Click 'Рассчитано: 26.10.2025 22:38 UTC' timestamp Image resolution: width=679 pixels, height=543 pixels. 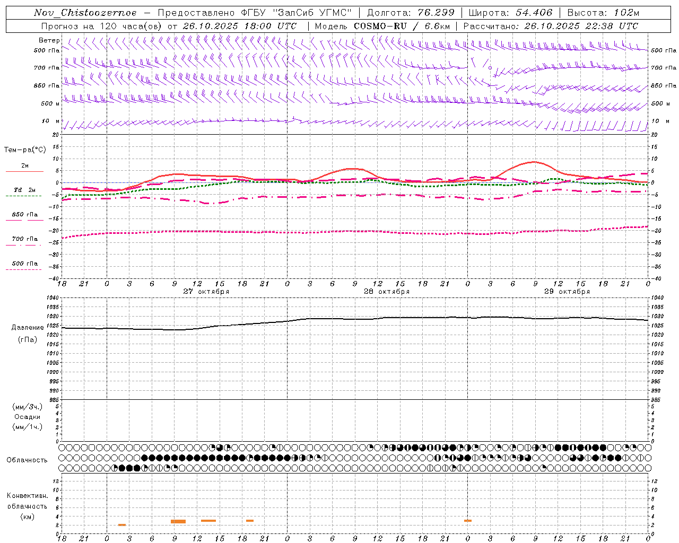[x=551, y=26]
